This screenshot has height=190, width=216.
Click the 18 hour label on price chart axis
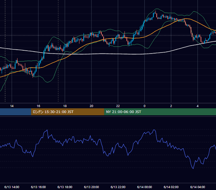tap(65, 106)
